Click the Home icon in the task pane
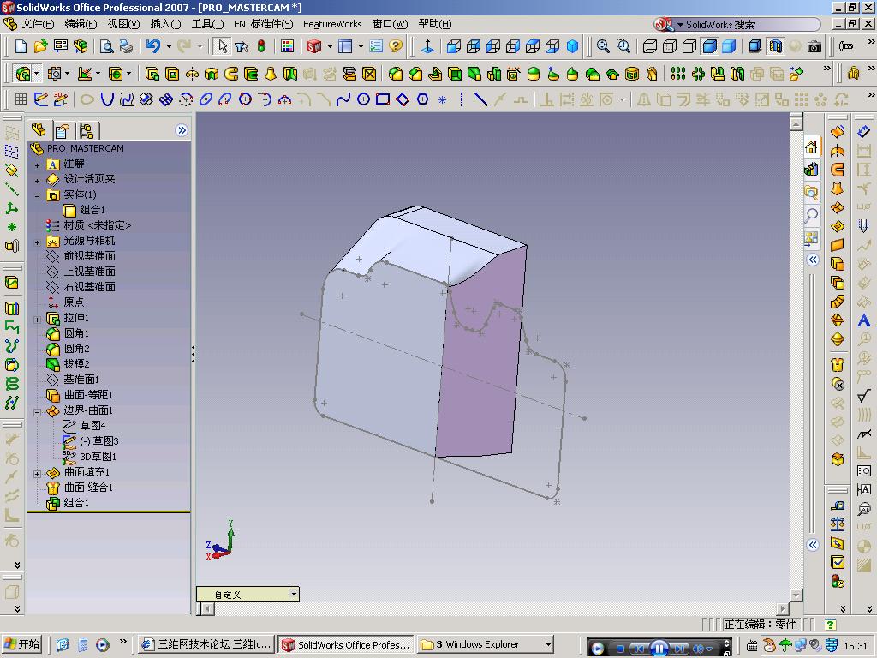The width and height of the screenshot is (877, 658). (811, 147)
